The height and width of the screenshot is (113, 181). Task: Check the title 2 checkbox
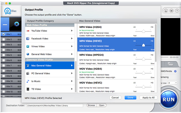click(x=3, y=39)
